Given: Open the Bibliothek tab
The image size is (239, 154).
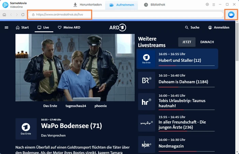Looking at the screenshot, I should pos(155,5).
